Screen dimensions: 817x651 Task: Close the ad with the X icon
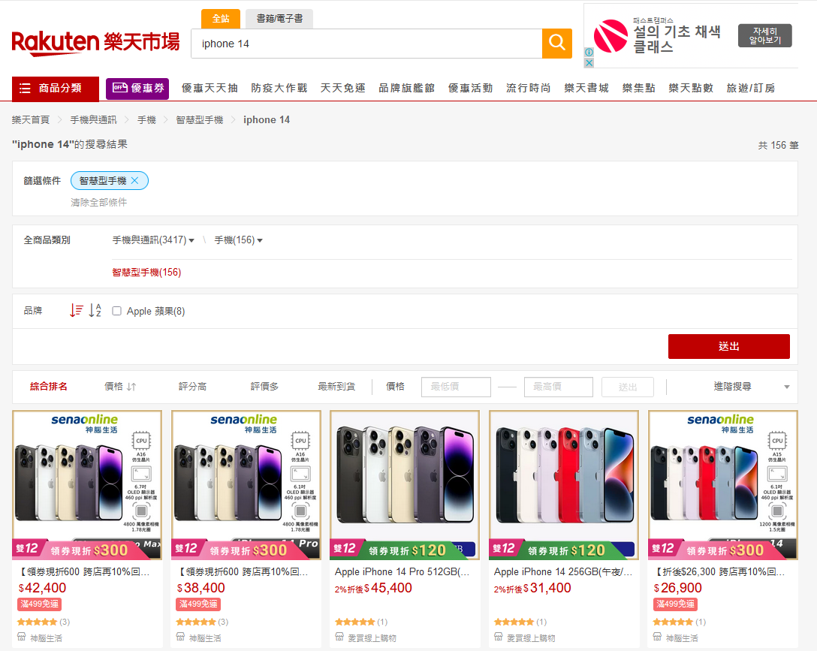(x=589, y=63)
